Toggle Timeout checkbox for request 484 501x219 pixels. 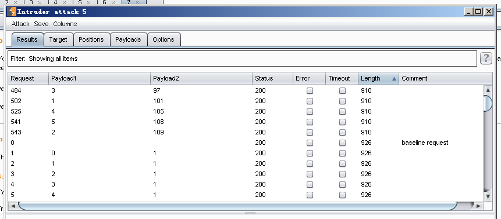pos(342,91)
